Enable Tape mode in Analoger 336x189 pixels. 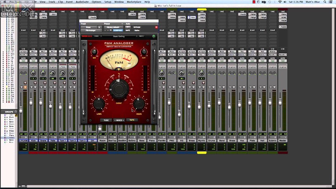point(131,120)
